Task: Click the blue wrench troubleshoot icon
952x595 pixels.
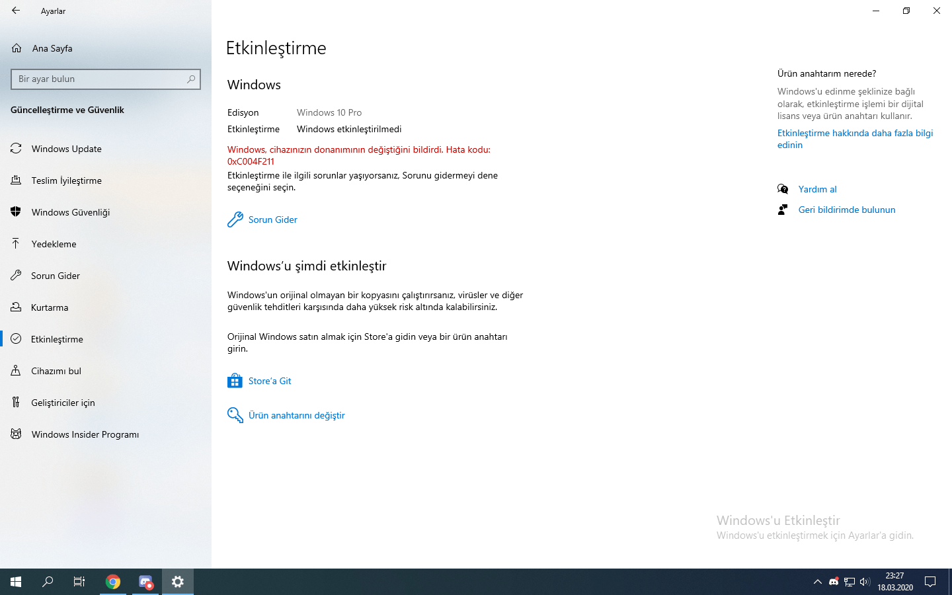Action: (235, 219)
